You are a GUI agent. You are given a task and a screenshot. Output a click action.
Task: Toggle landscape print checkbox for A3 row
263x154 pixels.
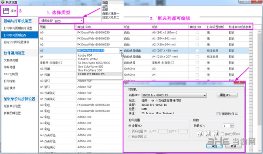click(x=197, y=51)
